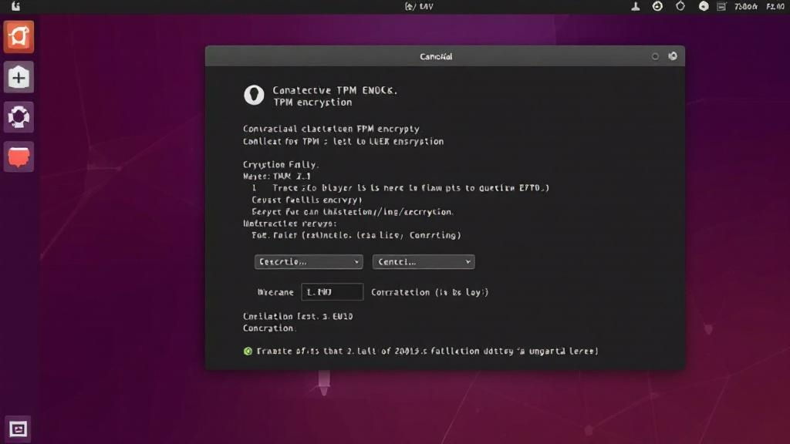790x444 pixels.
Task: Click the green status icon at dialog bottom
Action: pyautogui.click(x=248, y=351)
